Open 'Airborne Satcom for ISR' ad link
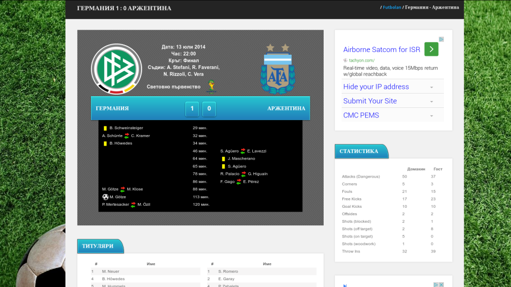The height and width of the screenshot is (287, 511). 382,49
